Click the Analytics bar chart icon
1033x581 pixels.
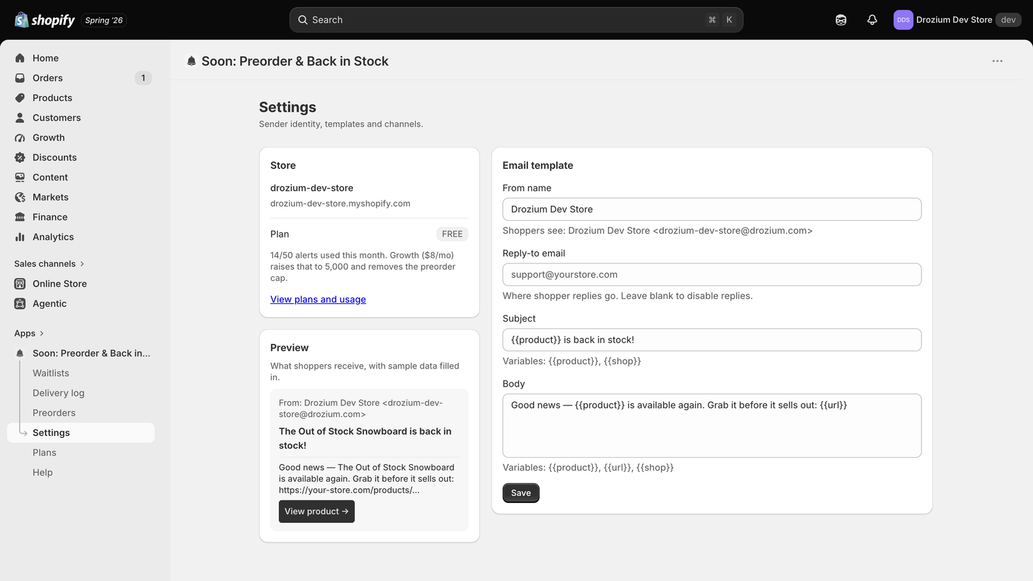click(x=20, y=237)
